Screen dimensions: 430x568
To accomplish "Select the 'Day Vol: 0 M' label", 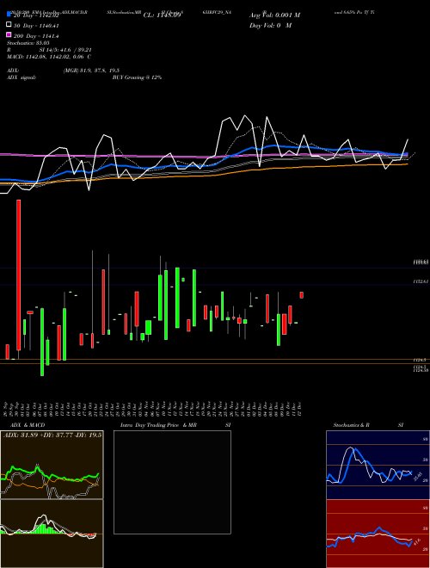I will 270,25.
